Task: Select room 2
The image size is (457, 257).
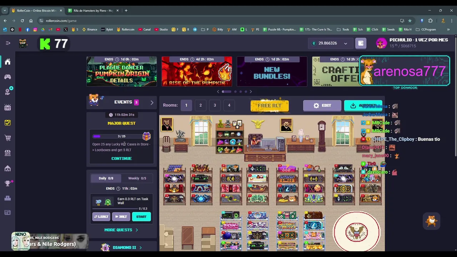Action: [200, 105]
